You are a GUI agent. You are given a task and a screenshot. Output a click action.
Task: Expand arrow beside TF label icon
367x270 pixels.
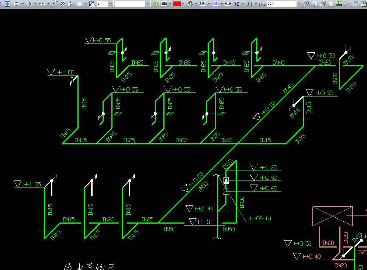pyautogui.click(x=222, y=4)
